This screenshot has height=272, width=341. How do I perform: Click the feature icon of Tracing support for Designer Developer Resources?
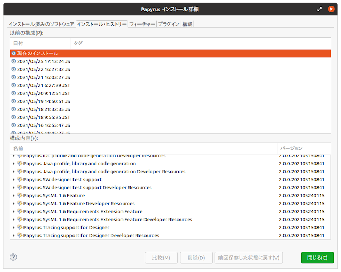(20, 235)
